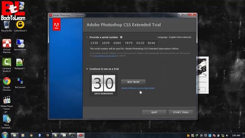Click the serial number info icon

point(121,37)
